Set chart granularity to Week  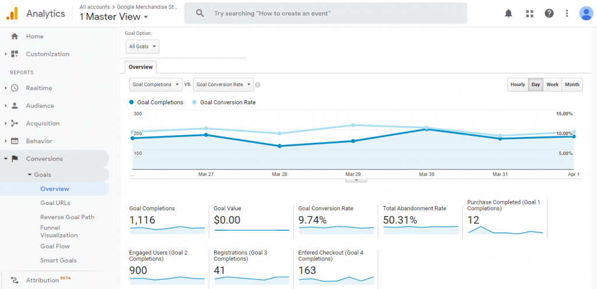tap(552, 84)
